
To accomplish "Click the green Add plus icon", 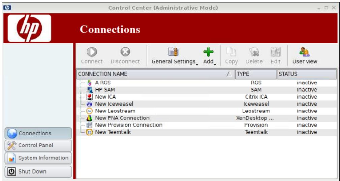I will pos(208,52).
